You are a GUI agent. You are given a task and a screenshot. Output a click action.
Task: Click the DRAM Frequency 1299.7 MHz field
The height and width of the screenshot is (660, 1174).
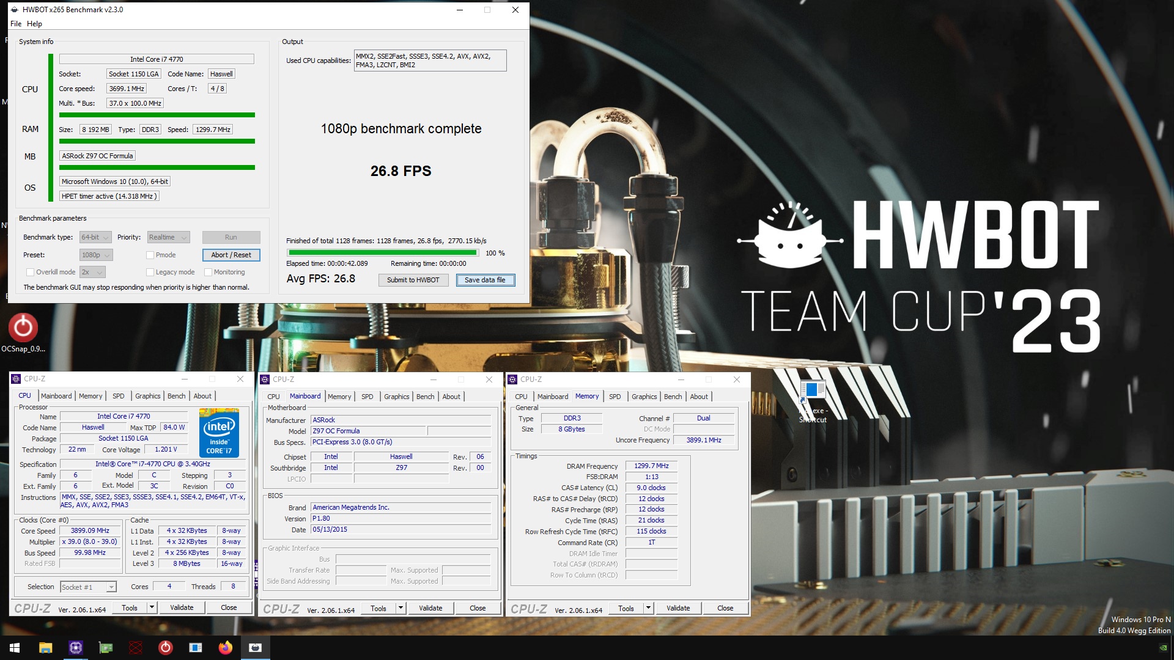[651, 466]
